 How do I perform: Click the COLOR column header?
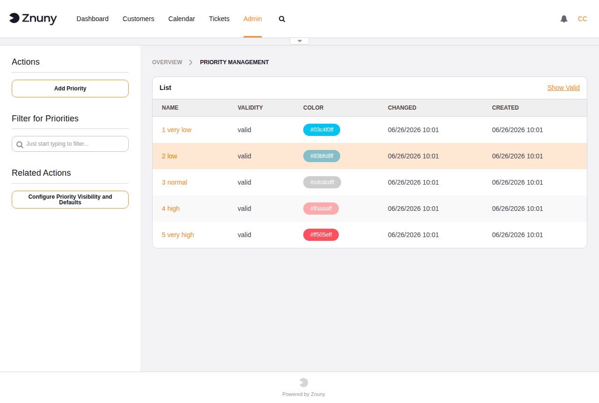[x=314, y=108]
